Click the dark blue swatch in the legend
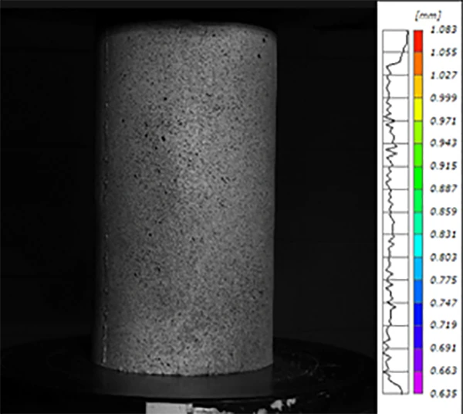This screenshot has height=414, width=463. point(417,314)
